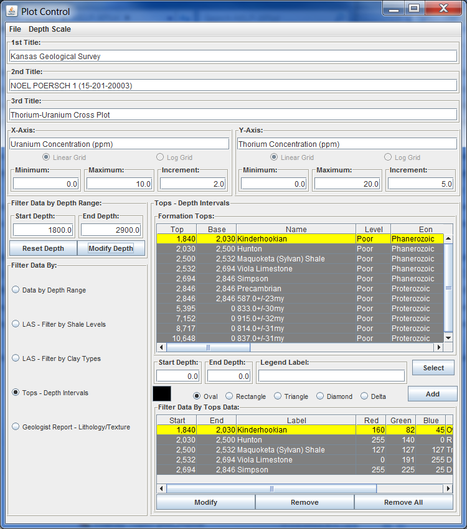Click the Modify Depth button
This screenshot has width=467, height=529.
point(111,248)
